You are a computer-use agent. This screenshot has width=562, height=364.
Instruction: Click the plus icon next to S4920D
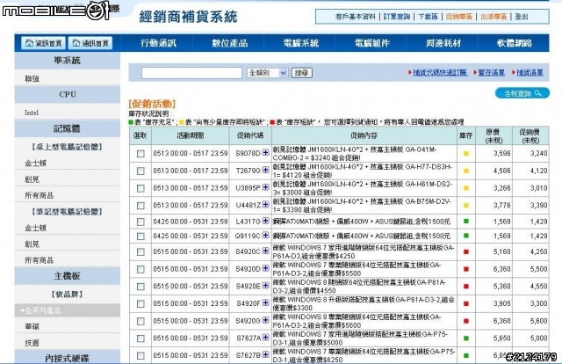[265, 268]
